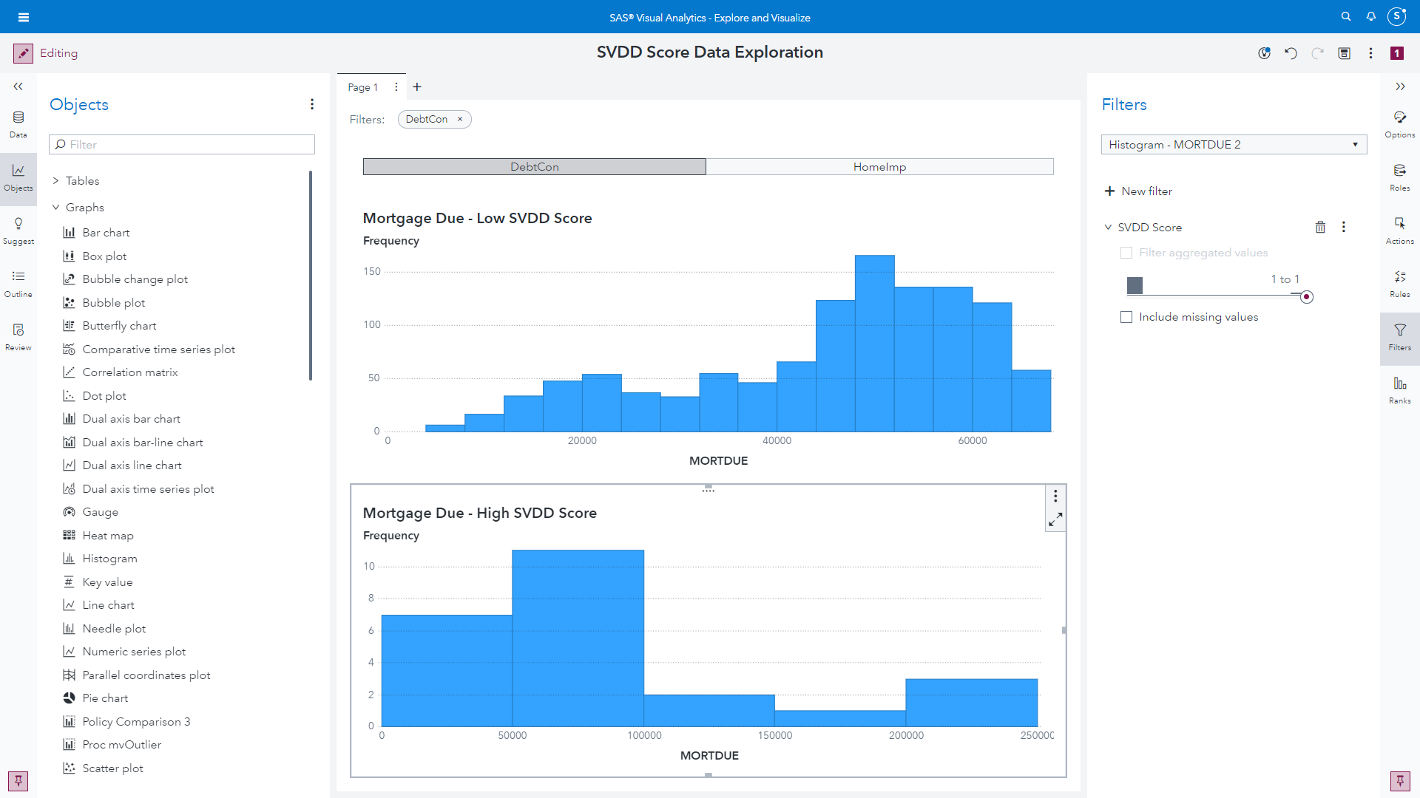Click the SVDD Score range slider handle

1307,297
